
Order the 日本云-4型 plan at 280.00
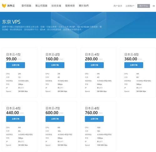click(x=94, y=65)
